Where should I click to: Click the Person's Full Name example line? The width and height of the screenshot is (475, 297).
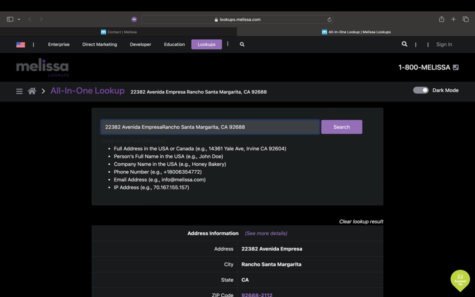pos(168,156)
